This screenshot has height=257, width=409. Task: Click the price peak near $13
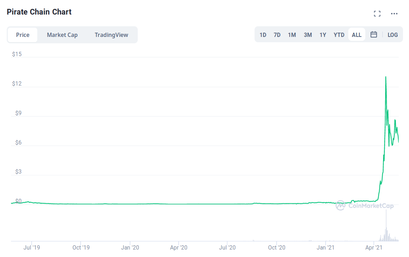pyautogui.click(x=386, y=77)
